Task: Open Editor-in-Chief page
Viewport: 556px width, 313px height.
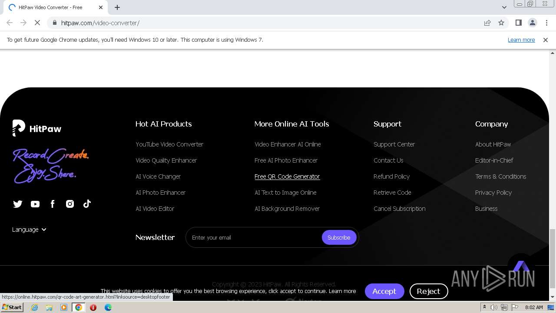Action: 494,160
